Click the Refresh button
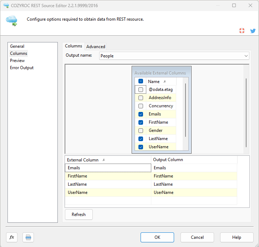The height and width of the screenshot is (247, 259). click(79, 215)
